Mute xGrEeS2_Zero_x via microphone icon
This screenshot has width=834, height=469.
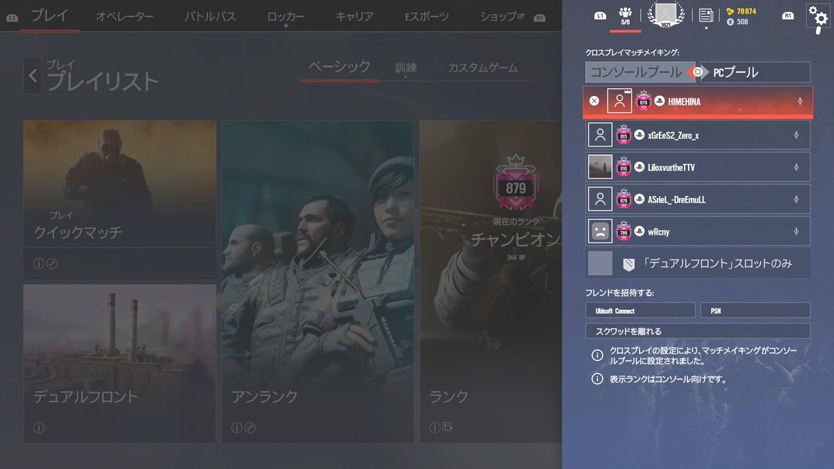(x=796, y=135)
